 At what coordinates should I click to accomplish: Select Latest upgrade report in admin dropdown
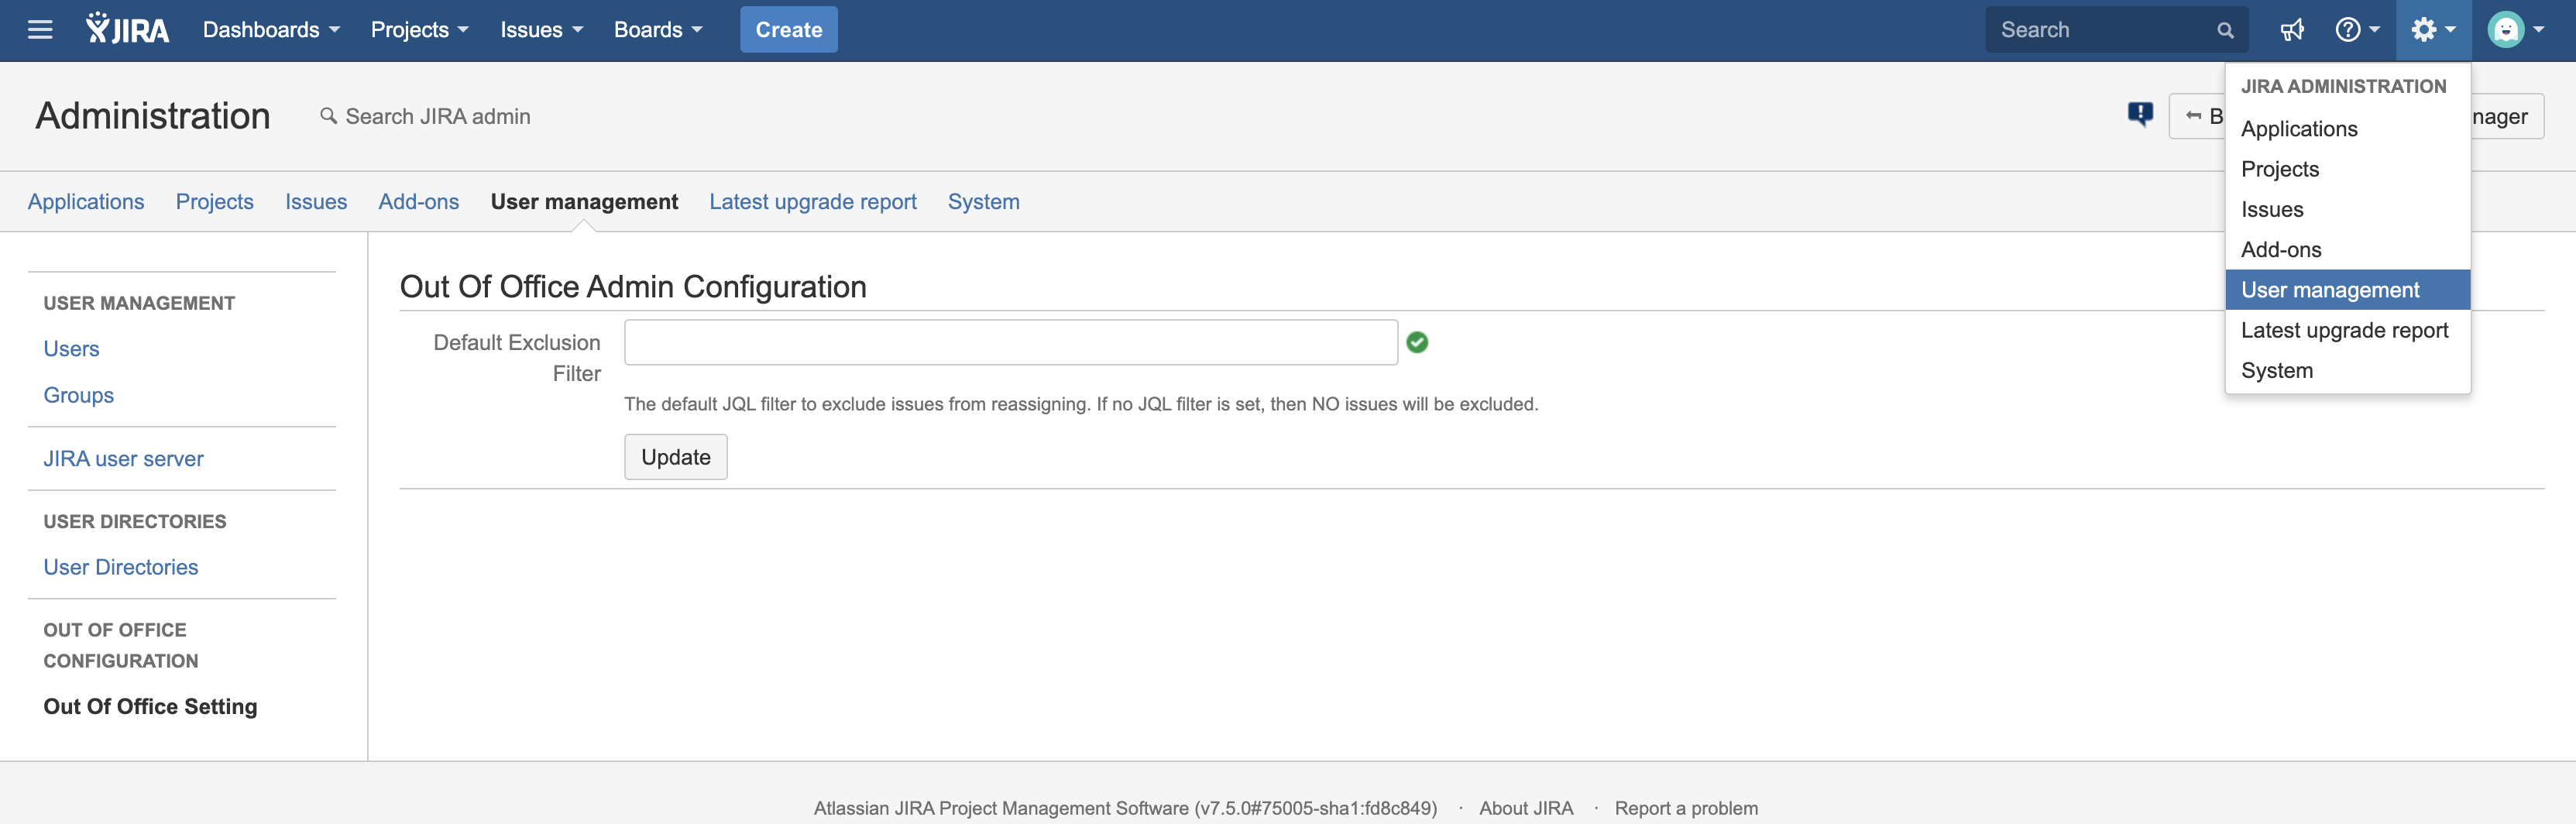2344,330
